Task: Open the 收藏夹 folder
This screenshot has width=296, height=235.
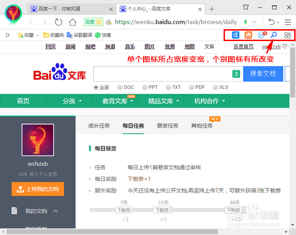Action: coord(53,35)
